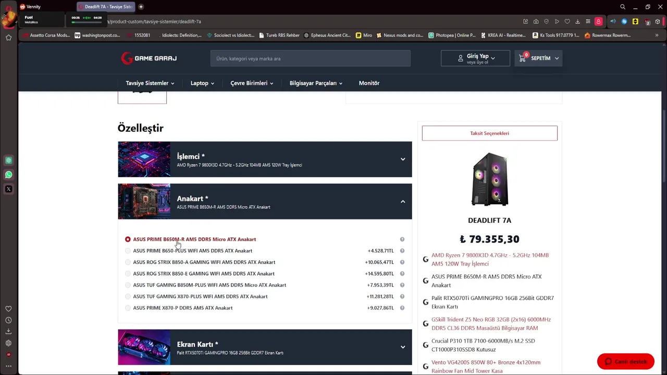Open the browser easy setup sliders icon

(588, 21)
